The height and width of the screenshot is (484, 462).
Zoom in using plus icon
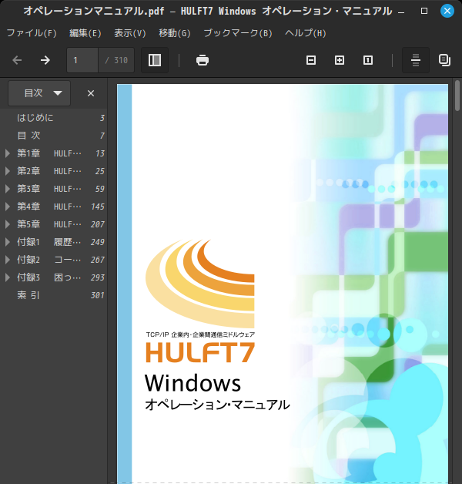(340, 60)
